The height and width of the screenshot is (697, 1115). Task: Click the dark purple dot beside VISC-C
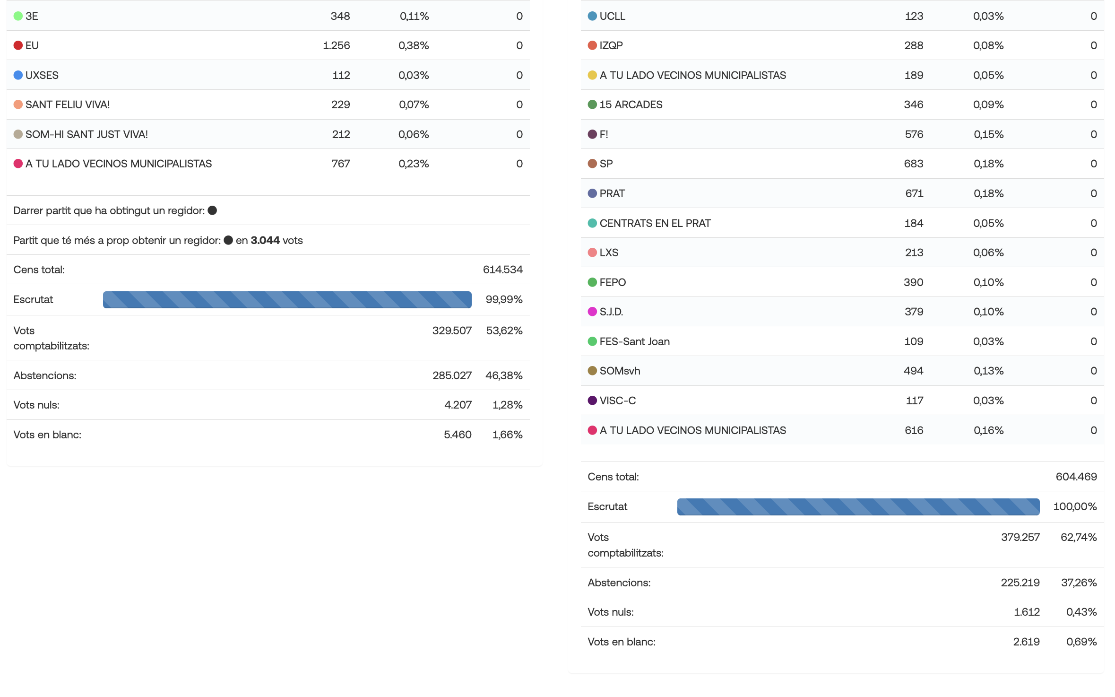(x=592, y=401)
